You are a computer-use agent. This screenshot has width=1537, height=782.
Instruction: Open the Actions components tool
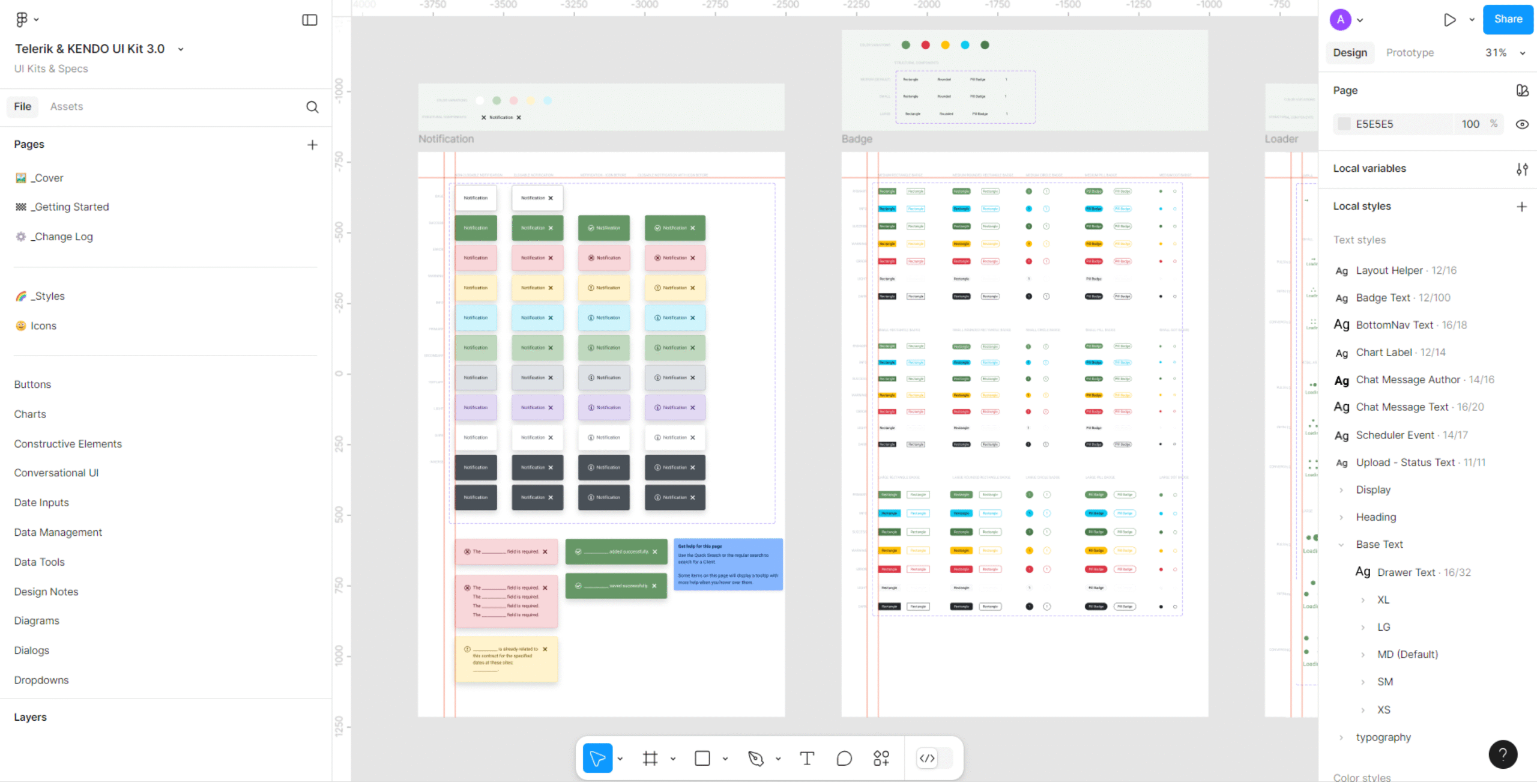tap(881, 759)
